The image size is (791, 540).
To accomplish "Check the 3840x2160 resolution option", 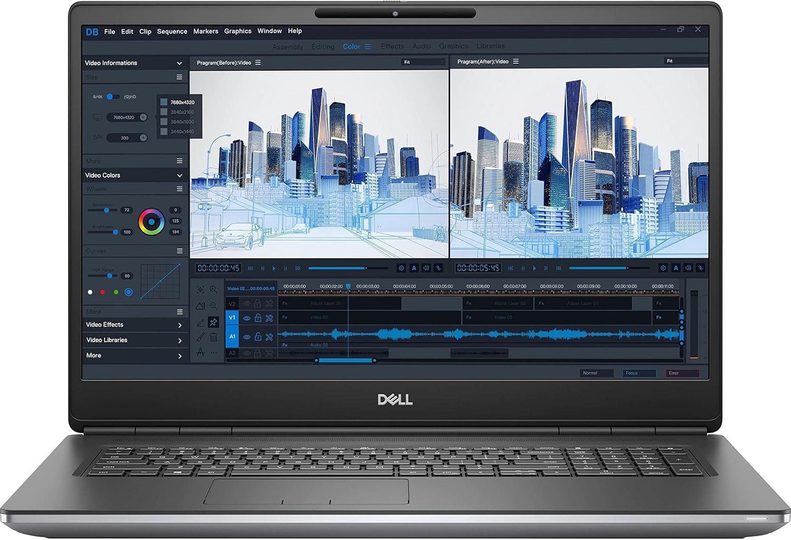I will click(x=164, y=112).
